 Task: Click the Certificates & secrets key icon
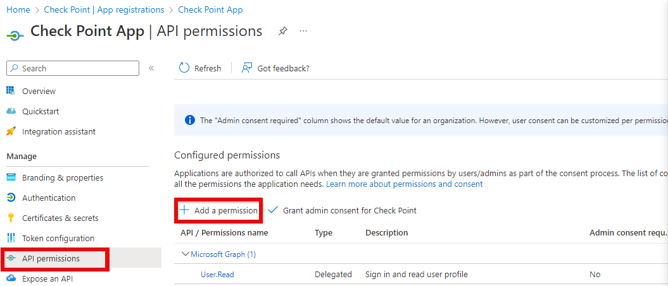[x=11, y=218]
